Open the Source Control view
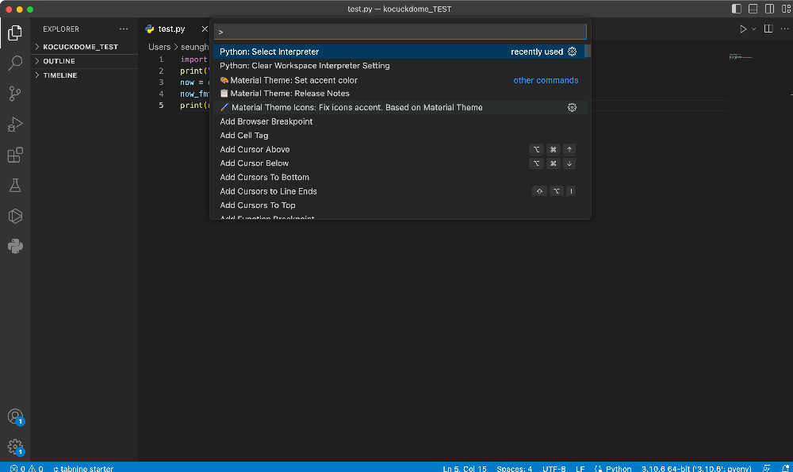Image resolution: width=793 pixels, height=472 pixels. 14,94
